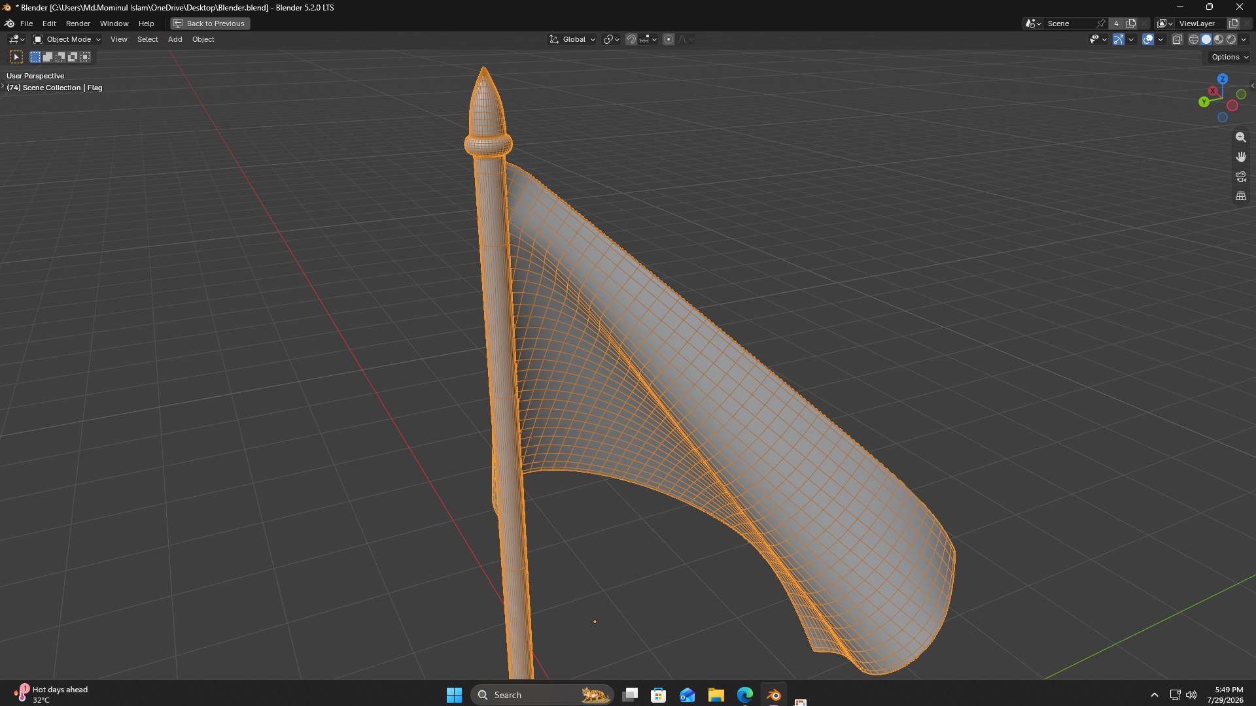Click the green Y axis on navigation gizmo

pyautogui.click(x=1204, y=102)
